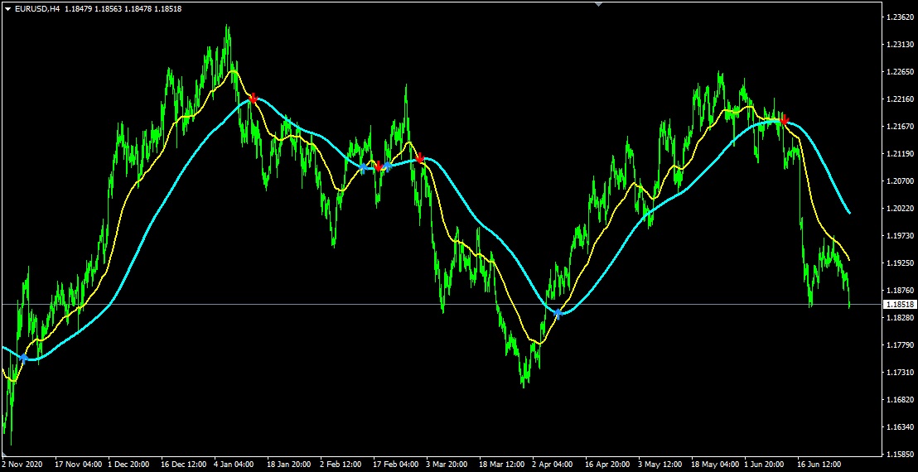Click the 16 Apr 20:00 date label
918x472 pixels.
pos(606,465)
